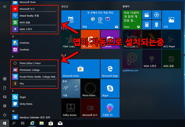The height and width of the screenshot is (127, 185).
Task: Open the Dolby Access tile
Action: 71,108
